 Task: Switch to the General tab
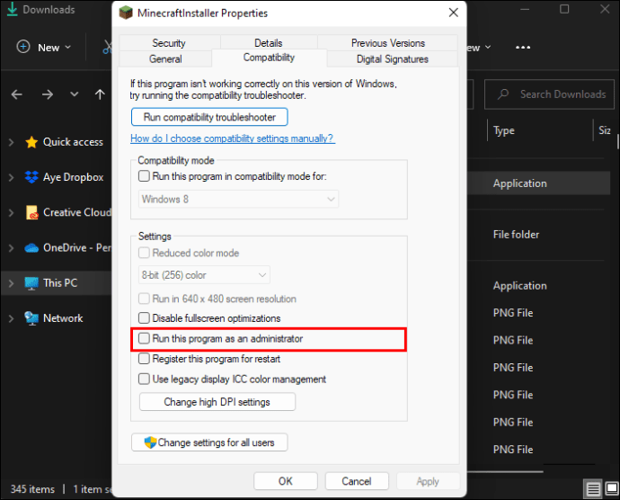tap(165, 58)
